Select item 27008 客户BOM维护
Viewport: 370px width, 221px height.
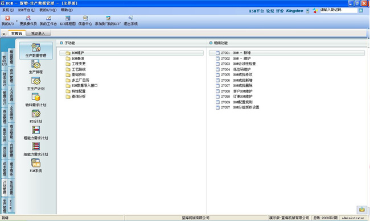(235, 91)
